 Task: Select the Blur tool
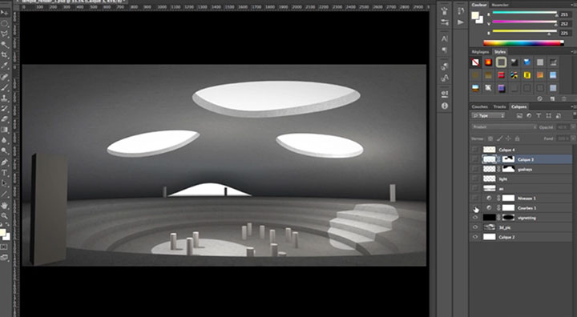tap(5, 140)
